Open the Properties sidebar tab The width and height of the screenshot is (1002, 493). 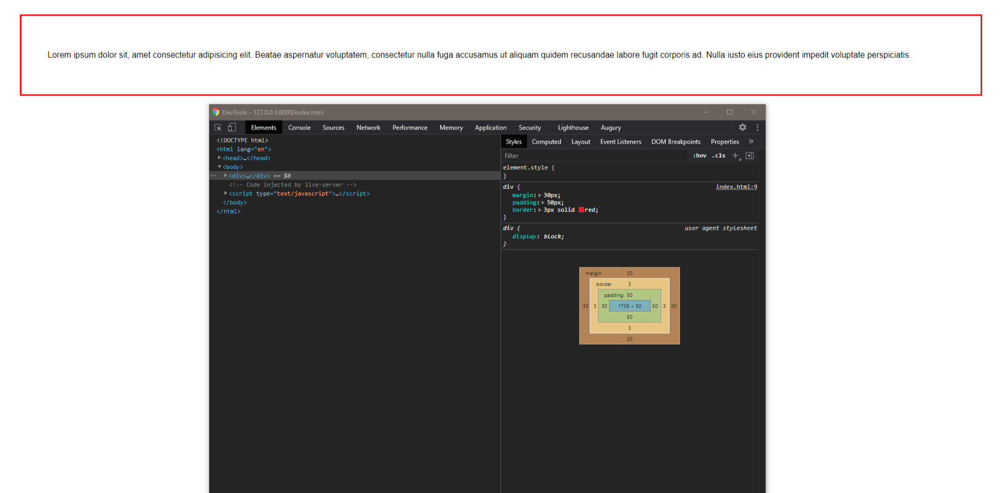(725, 142)
